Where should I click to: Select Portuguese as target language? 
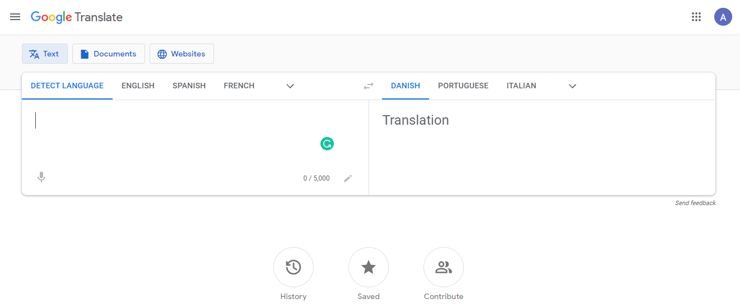[463, 86]
